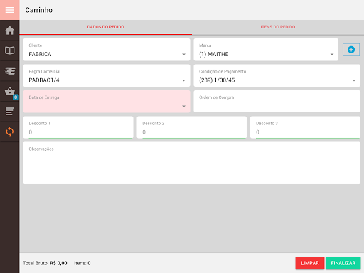Click the red Limpar button
The image size is (364, 273).
[310, 263]
